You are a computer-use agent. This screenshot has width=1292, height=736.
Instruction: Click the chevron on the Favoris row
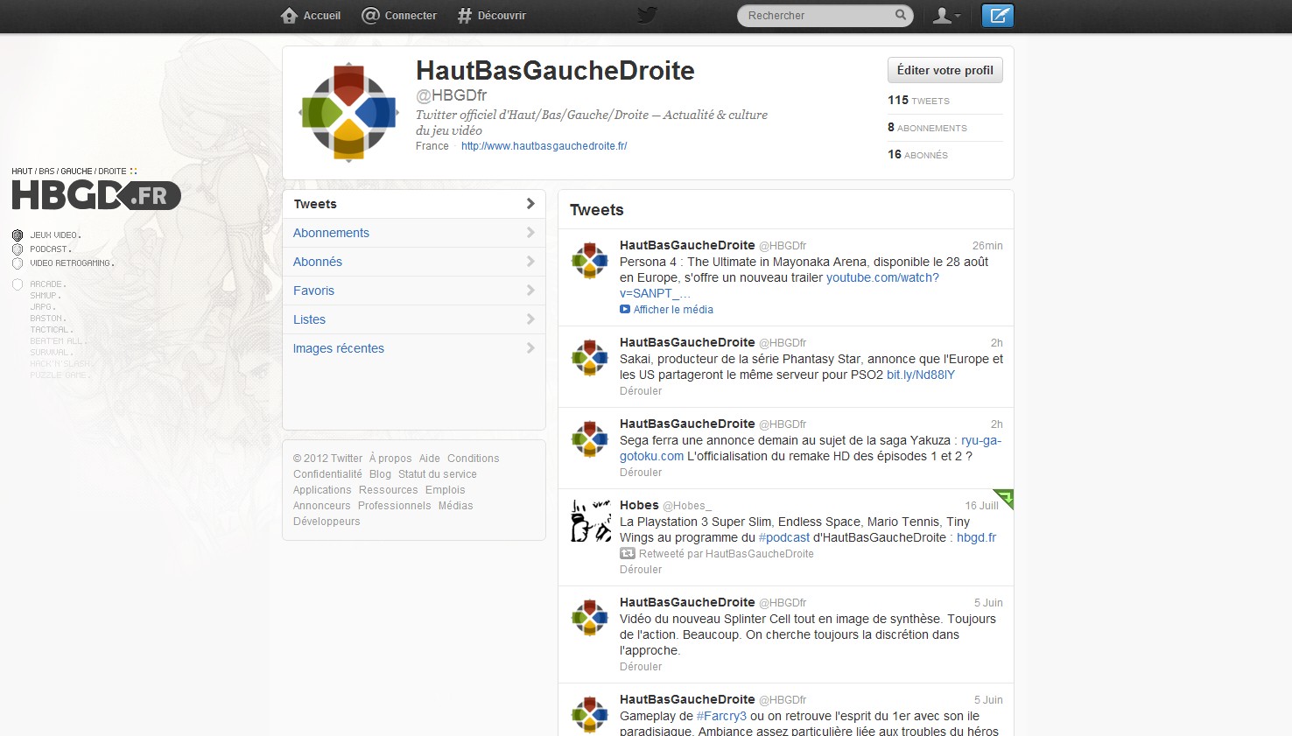(x=530, y=290)
